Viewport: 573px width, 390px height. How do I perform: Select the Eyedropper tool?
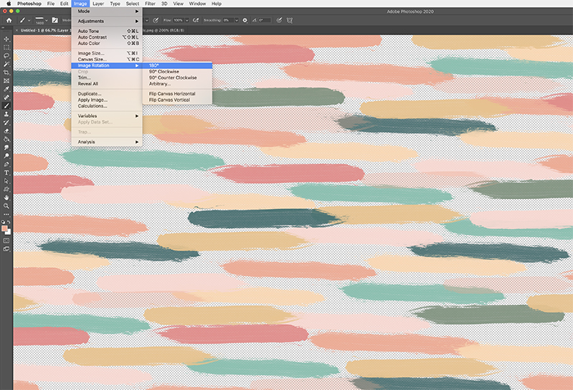[6, 89]
